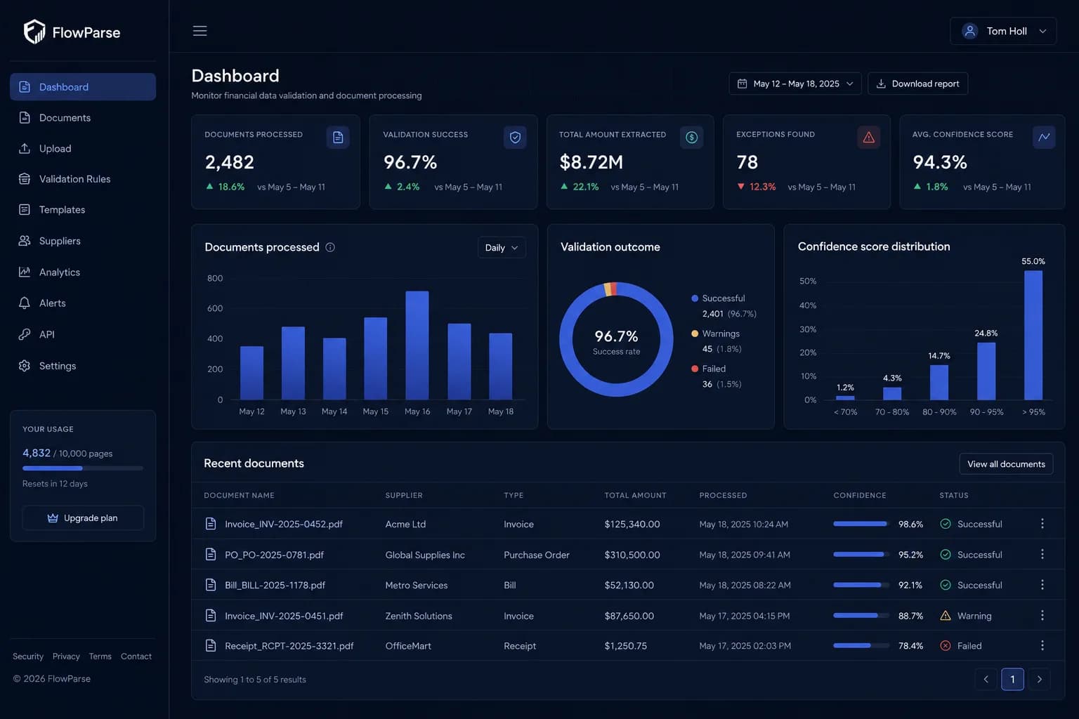Click the usage progress bar for pages
1079x719 pixels.
(x=83, y=468)
